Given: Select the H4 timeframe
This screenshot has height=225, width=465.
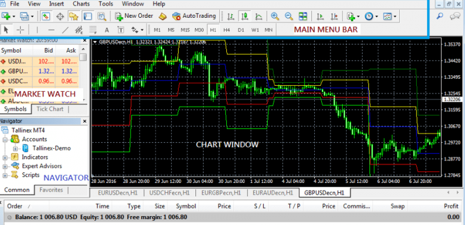Looking at the screenshot, I should 227,30.
